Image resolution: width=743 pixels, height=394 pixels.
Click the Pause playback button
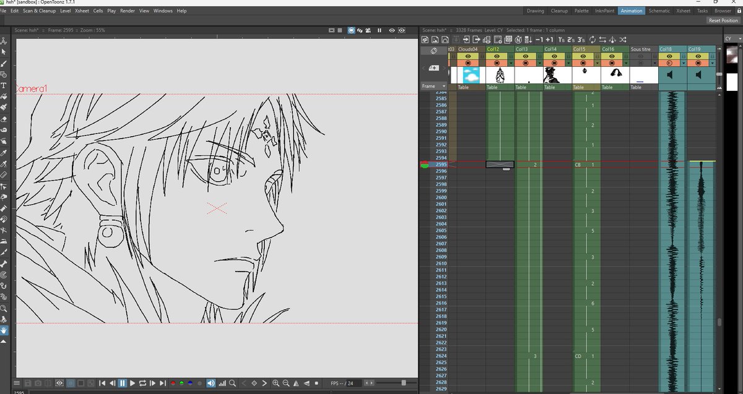pos(123,383)
